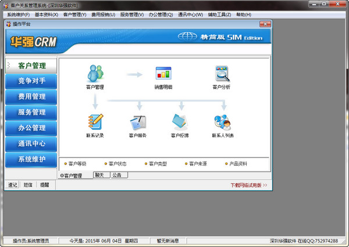Open the 费用报销(U) menu
The height and width of the screenshot is (247, 349).
point(104,15)
